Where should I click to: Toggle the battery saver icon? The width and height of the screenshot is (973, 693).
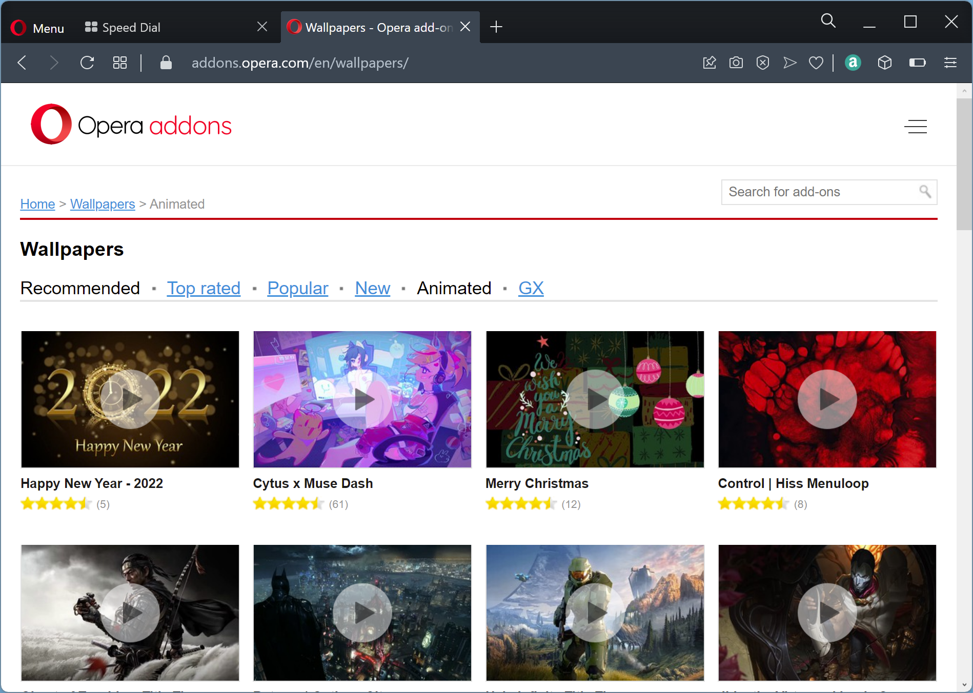pyautogui.click(x=917, y=63)
